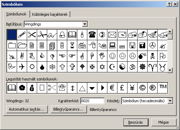Pick the trademark sign from recent symbols
This screenshot has width=180, height=130.
163,88
